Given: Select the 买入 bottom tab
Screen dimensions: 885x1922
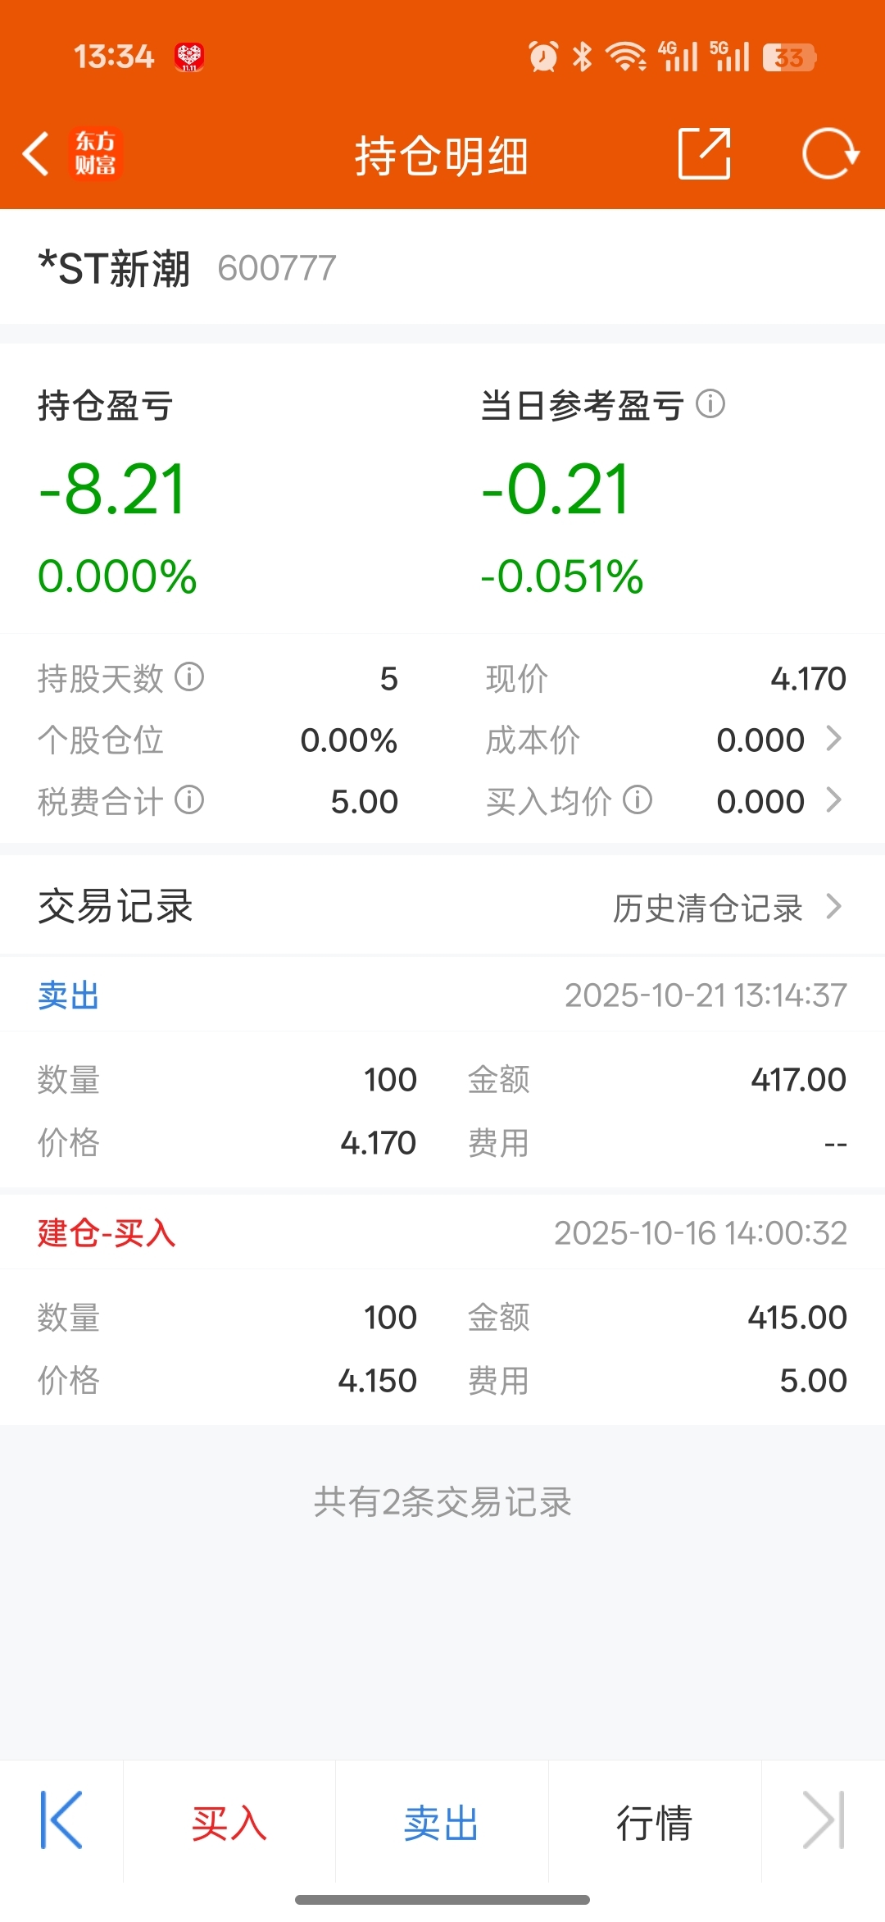Looking at the screenshot, I should pos(229,1824).
